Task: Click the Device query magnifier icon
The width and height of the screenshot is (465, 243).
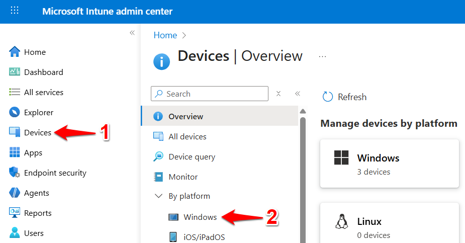Action: tap(158, 156)
